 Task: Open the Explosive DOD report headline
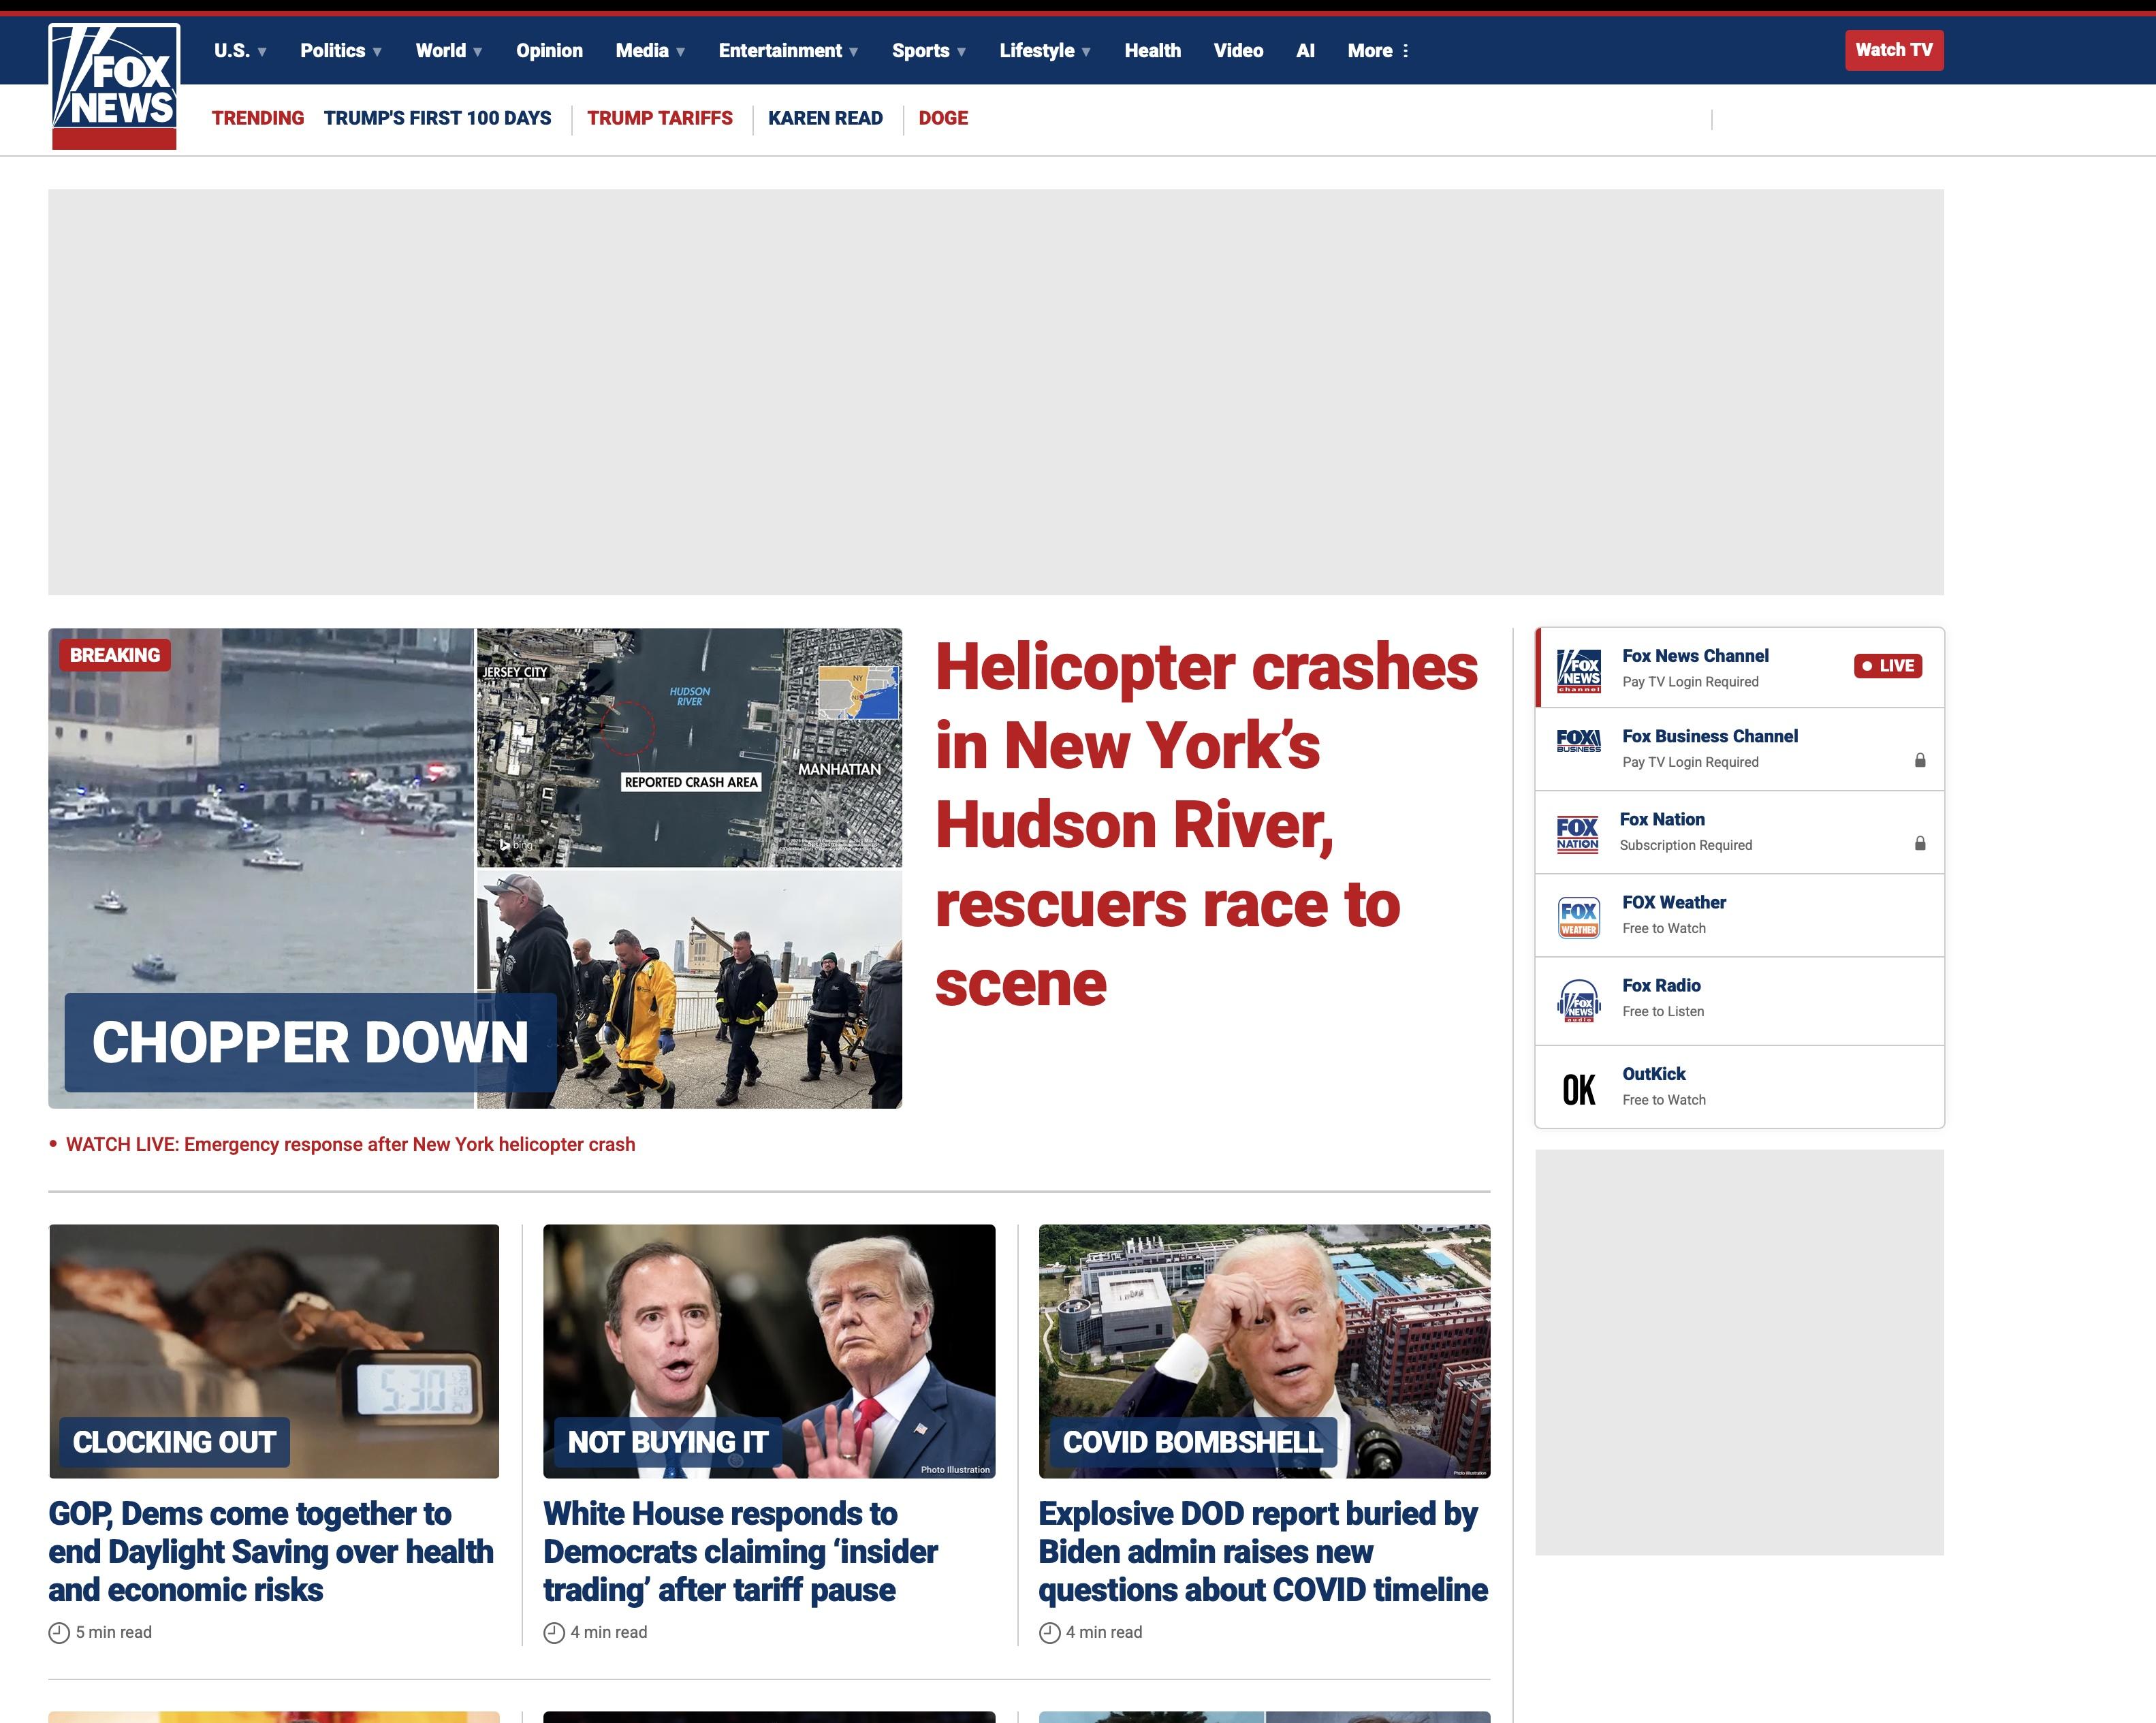click(x=1263, y=1552)
